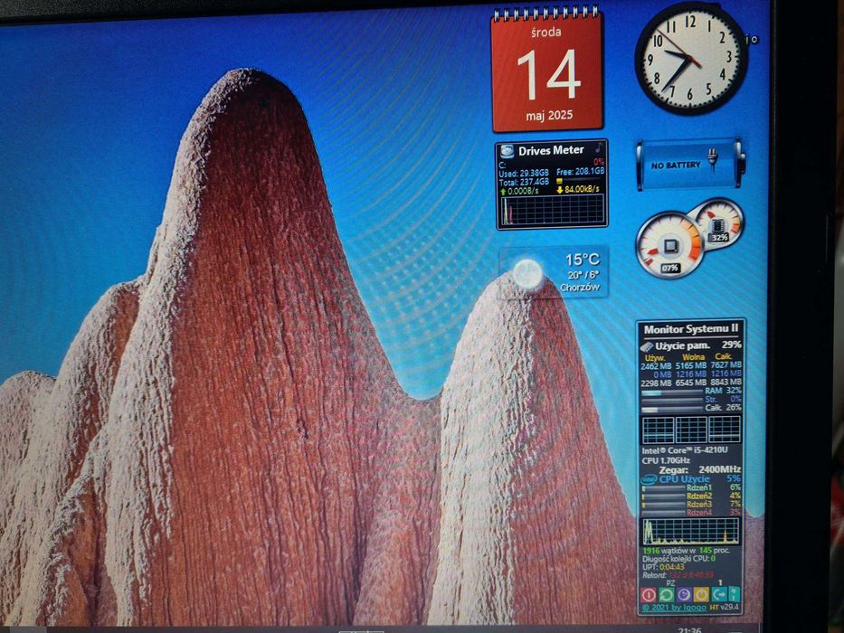Click the RAM gauge showing 32%
This screenshot has height=633, width=844.
point(719,223)
